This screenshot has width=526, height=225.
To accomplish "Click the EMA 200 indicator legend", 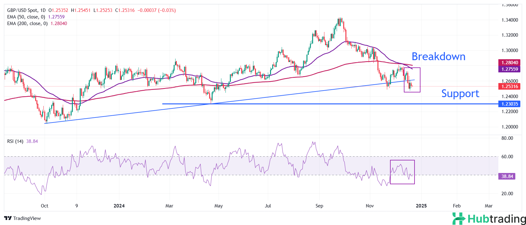I will coord(27,24).
